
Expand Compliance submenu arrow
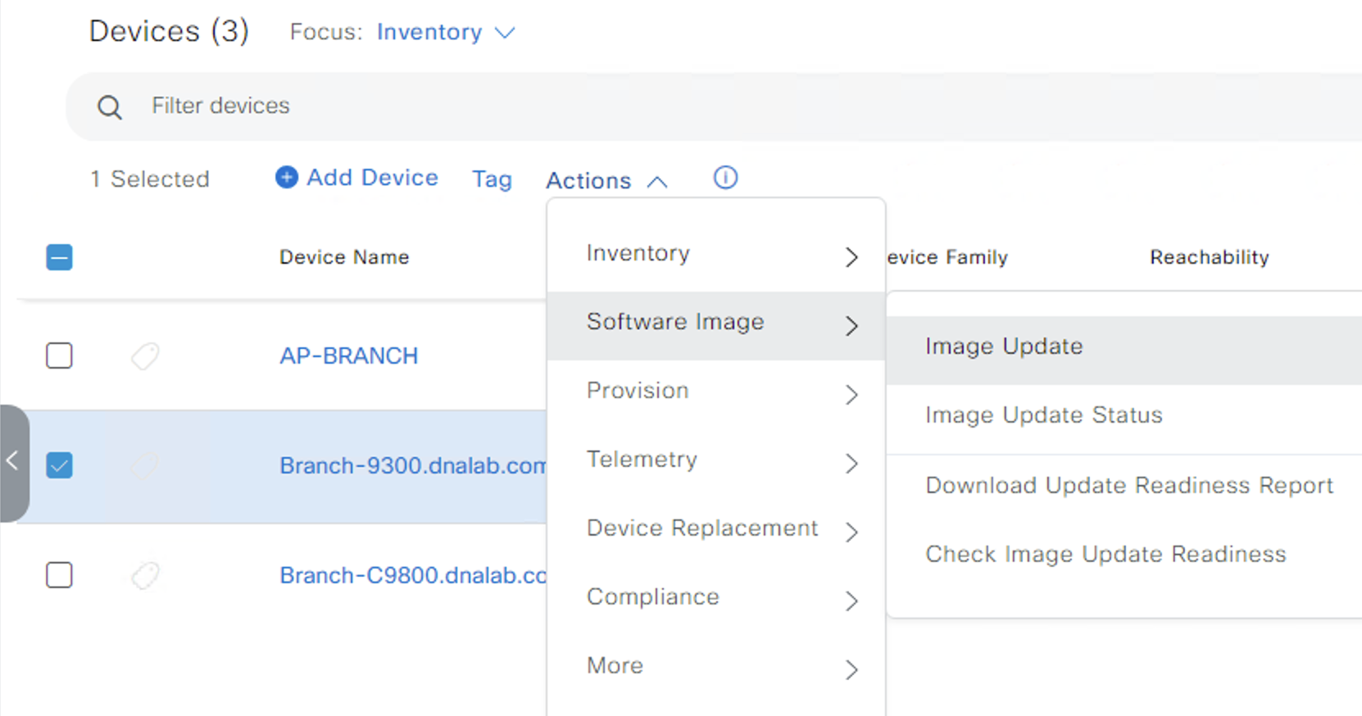point(851,601)
